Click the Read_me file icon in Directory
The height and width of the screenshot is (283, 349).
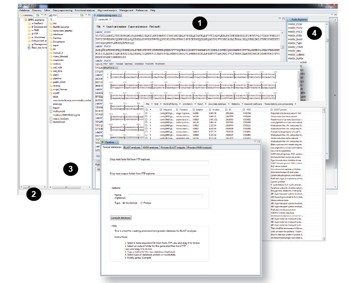[29, 48]
